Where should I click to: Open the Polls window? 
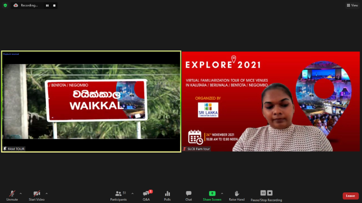click(x=167, y=196)
